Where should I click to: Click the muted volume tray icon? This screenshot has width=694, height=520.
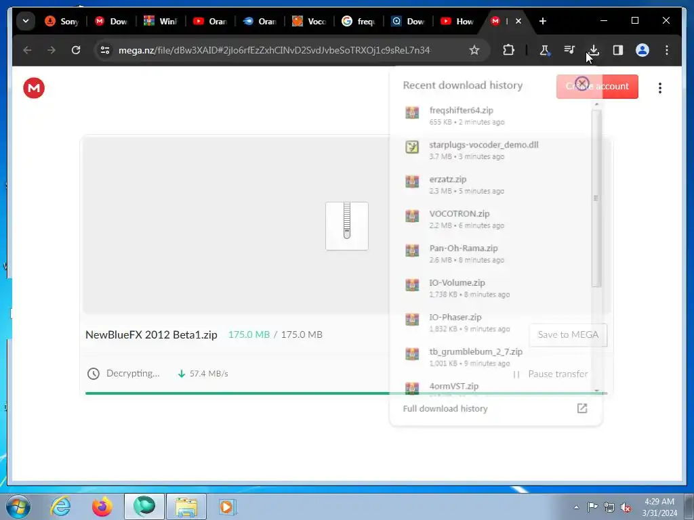click(x=626, y=507)
